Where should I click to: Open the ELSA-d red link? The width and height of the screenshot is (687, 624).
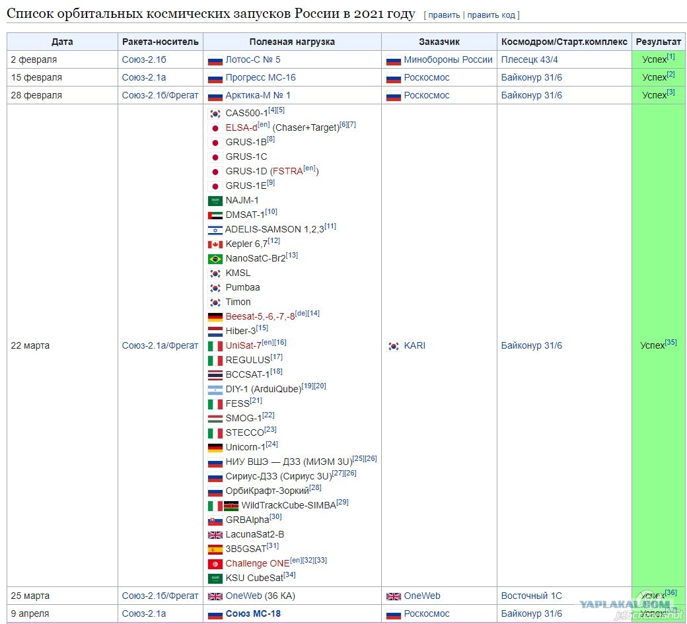tap(241, 127)
